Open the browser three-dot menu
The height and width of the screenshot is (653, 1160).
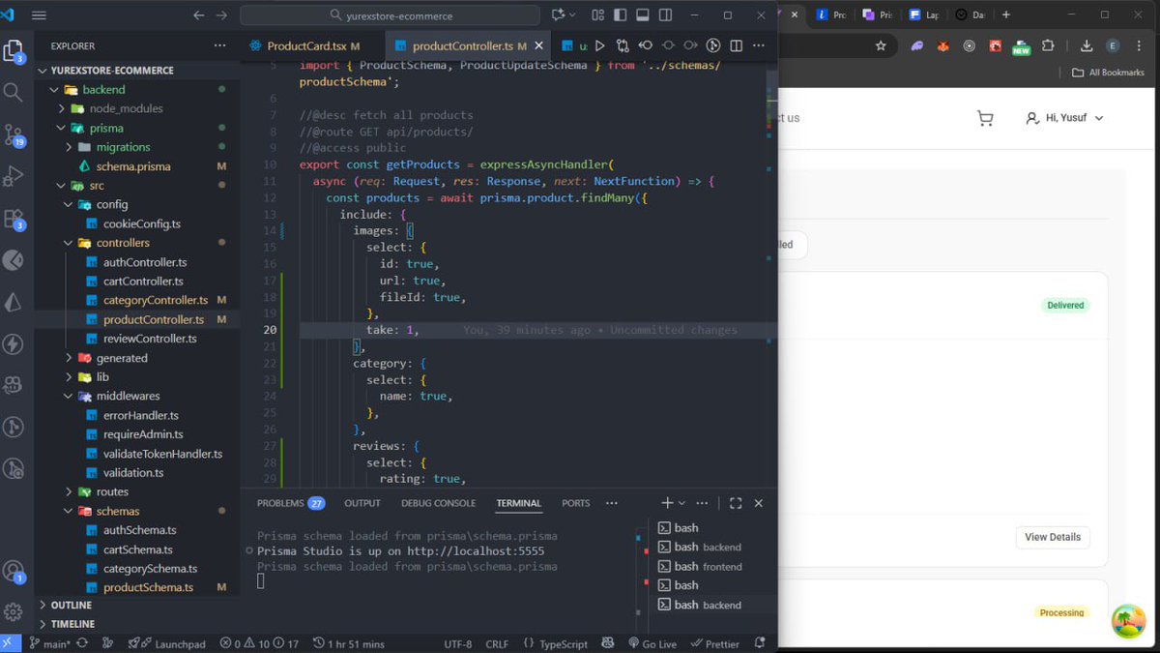pyautogui.click(x=1139, y=45)
